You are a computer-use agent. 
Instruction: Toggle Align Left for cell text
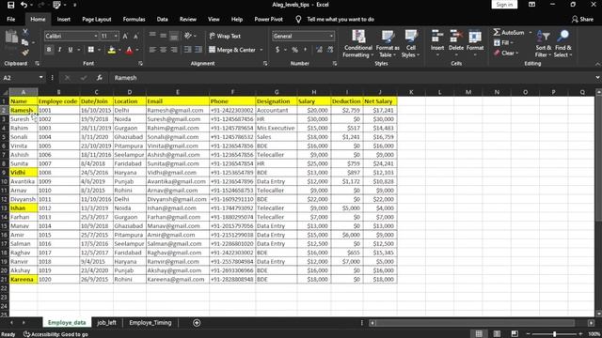[x=152, y=50]
